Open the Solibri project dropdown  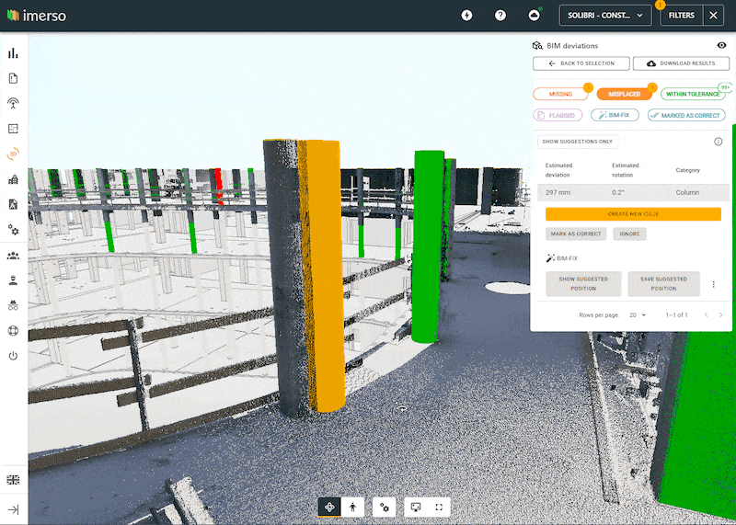coord(603,16)
